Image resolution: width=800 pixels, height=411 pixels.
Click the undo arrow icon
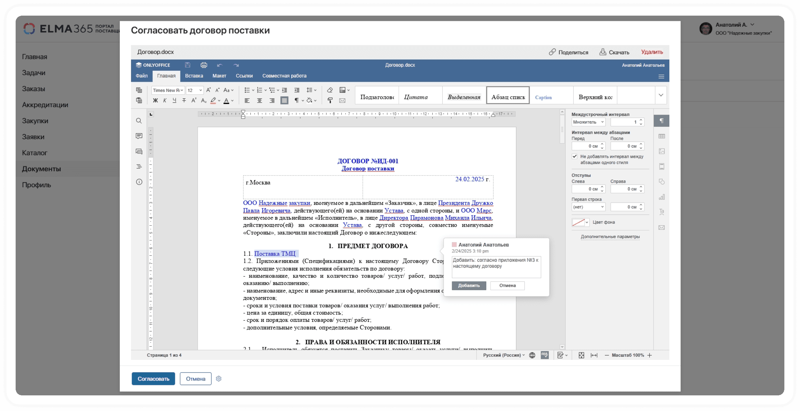tap(220, 65)
